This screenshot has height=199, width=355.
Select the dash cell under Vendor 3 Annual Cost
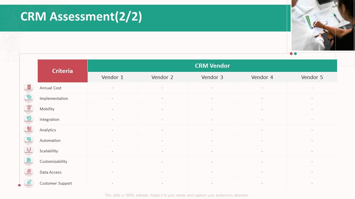tap(212, 88)
